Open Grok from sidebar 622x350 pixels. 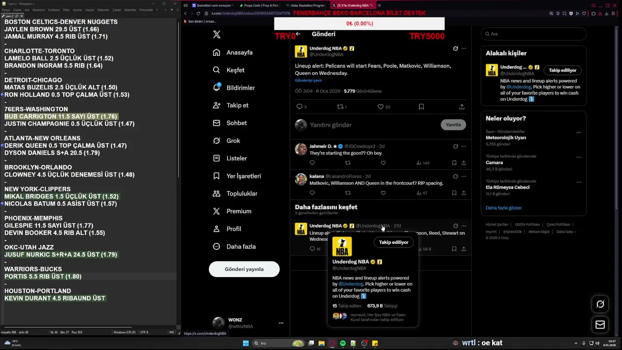[226, 140]
